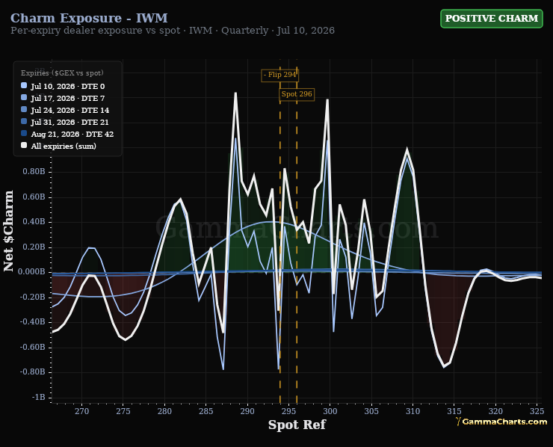Click the x-axis tick label 305
This screenshot has height=447, width=553.
(x=371, y=411)
